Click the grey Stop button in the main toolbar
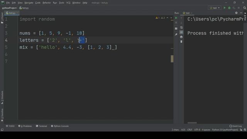Viewport: 247px width, 139px height. point(239,8)
